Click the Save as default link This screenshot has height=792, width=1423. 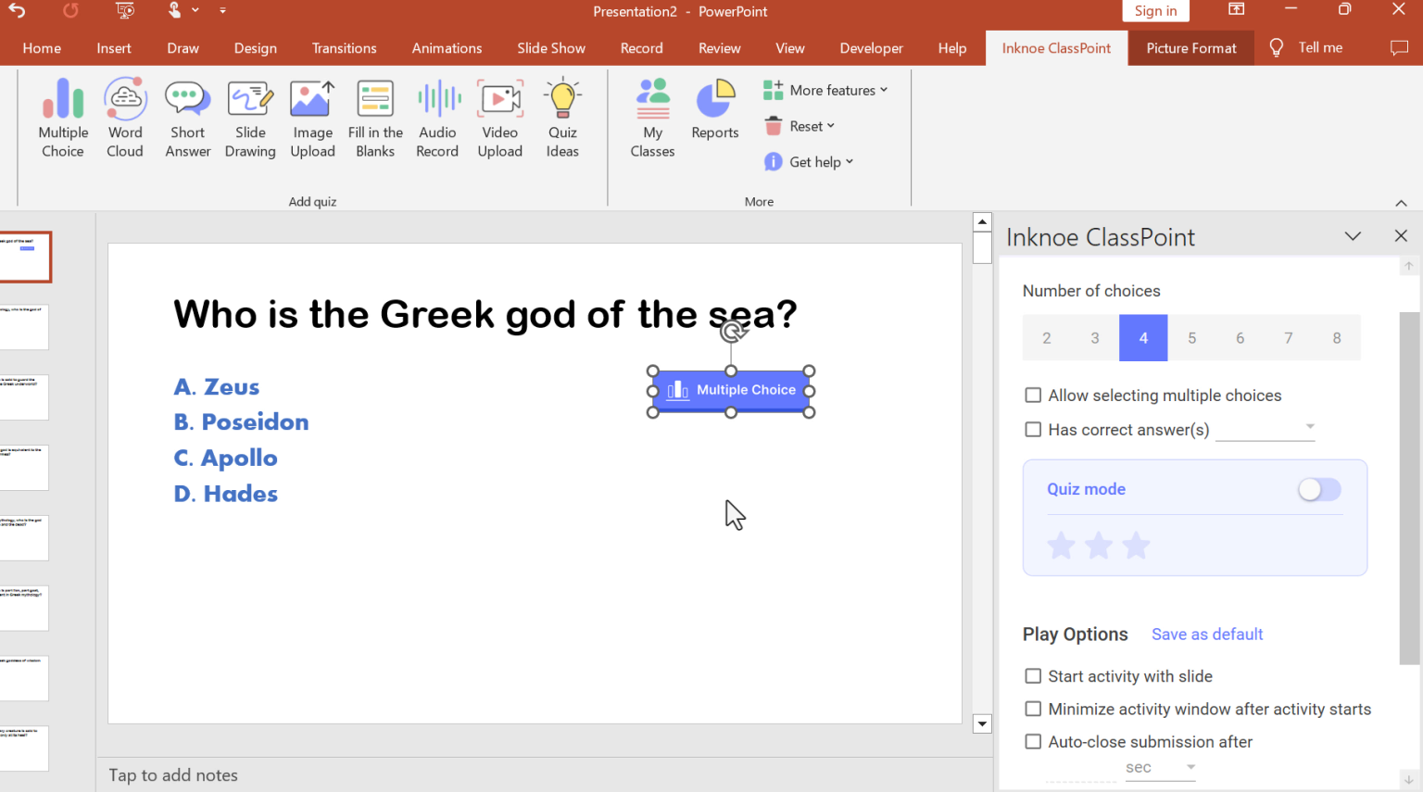click(1206, 634)
